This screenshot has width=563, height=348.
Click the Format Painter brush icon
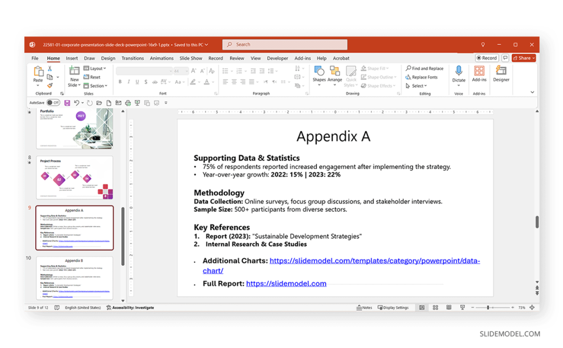[x=49, y=86]
